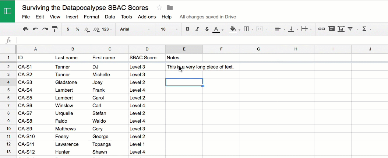This screenshot has width=388, height=158.
Task: Open the Data menu
Action: (x=110, y=17)
